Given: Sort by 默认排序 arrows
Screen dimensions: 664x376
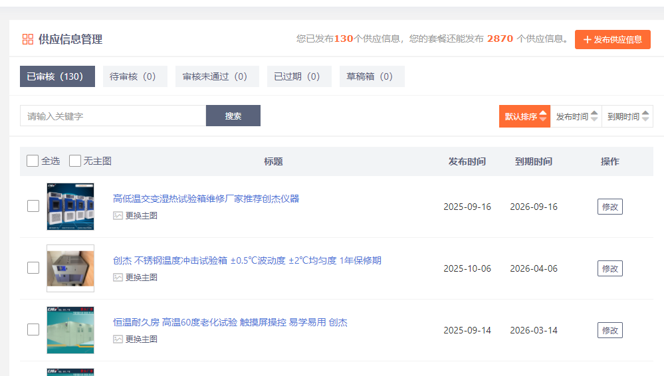Looking at the screenshot, I should (543, 116).
